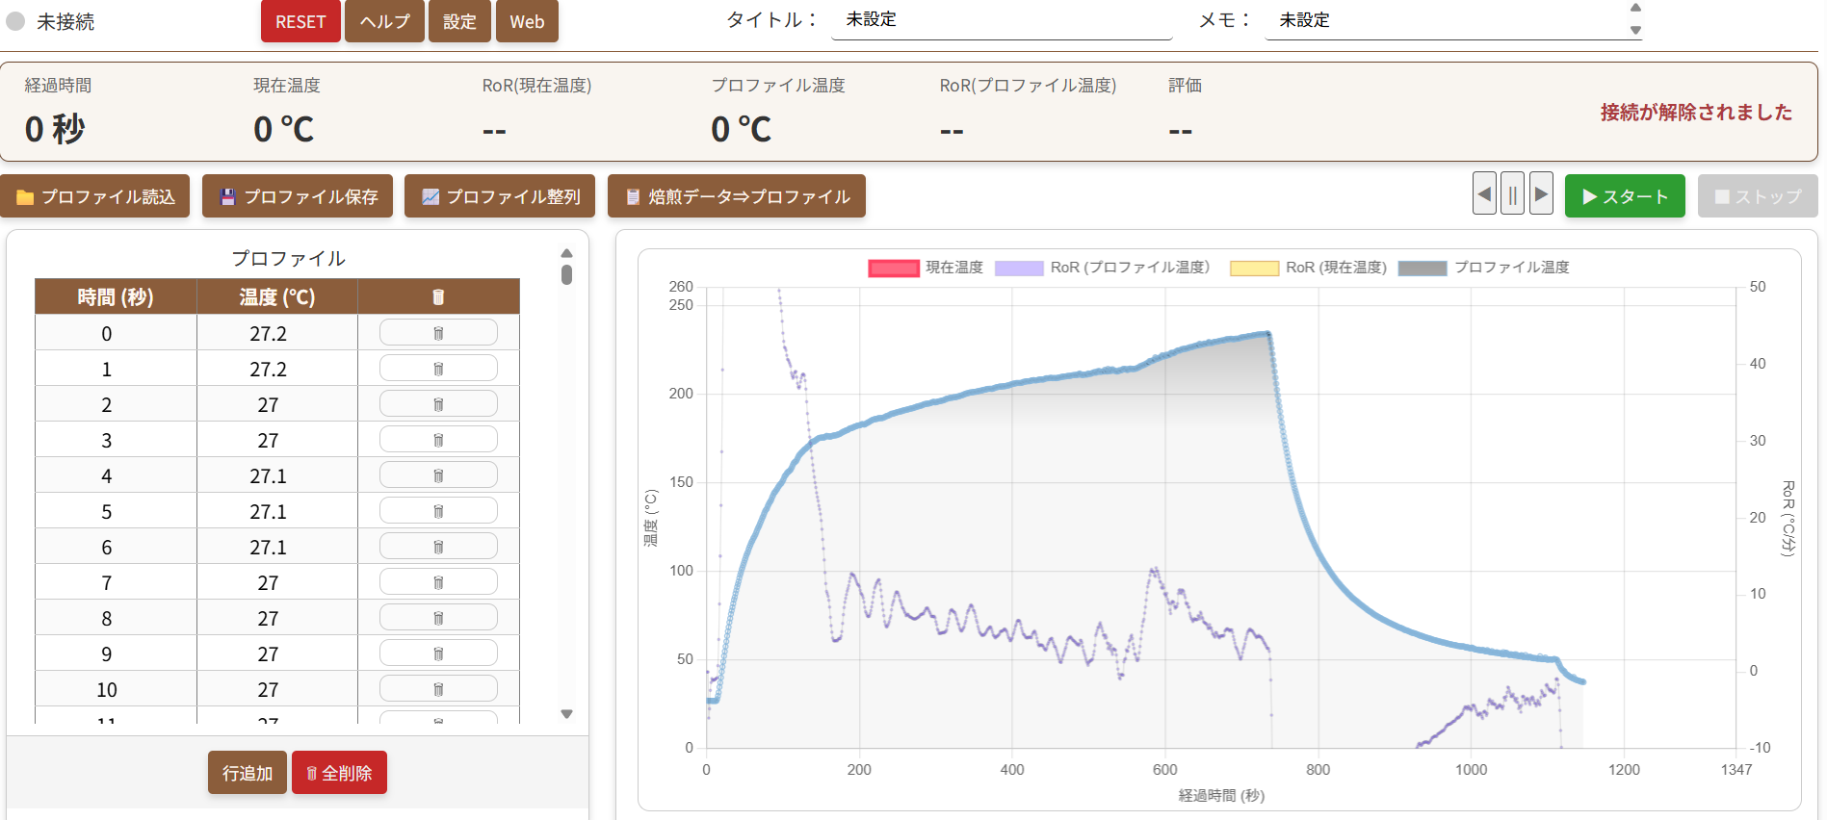The width and height of the screenshot is (1827, 820).
Task: Focus the タイトル input field
Action: 1002,20
